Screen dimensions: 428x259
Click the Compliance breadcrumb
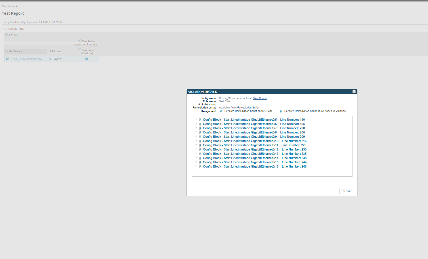(x=8, y=6)
